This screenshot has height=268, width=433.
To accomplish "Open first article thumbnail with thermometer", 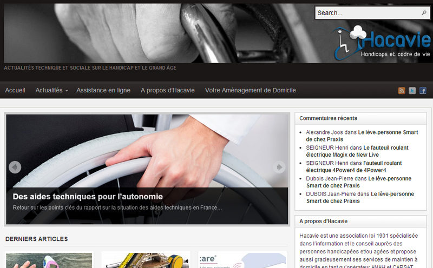I will [x=49, y=260].
